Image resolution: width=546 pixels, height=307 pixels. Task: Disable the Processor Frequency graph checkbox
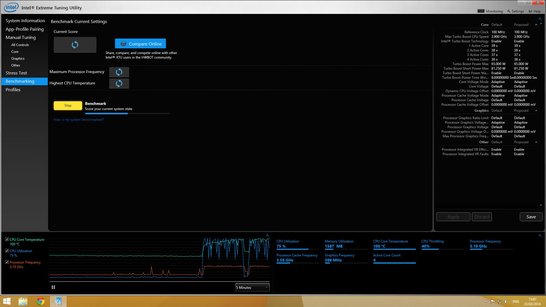click(7, 262)
